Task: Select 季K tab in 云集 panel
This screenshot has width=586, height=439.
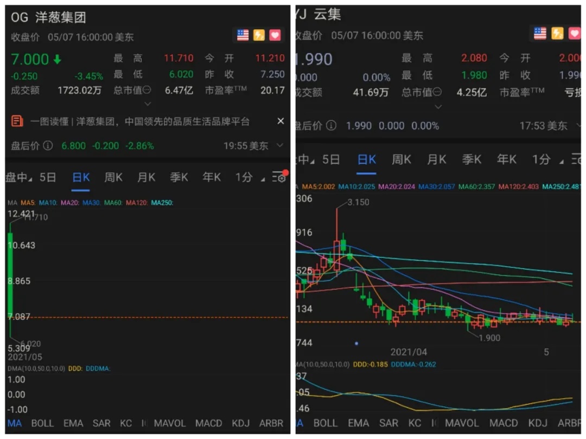Action: pos(472,160)
